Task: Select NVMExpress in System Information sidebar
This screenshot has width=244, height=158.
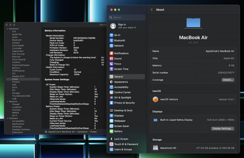Action: pos(18,71)
